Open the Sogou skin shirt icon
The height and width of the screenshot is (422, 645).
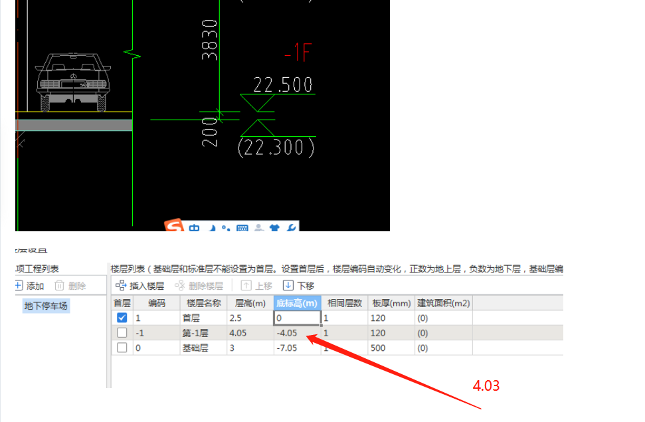click(274, 228)
